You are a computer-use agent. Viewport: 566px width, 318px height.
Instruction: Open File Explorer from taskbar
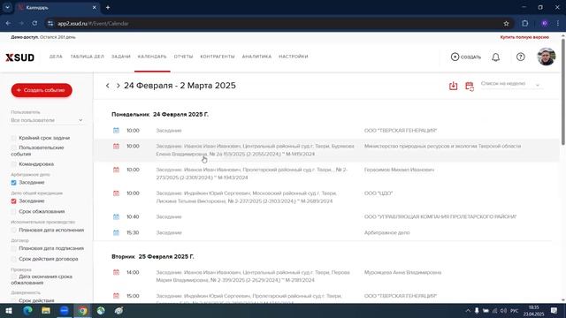(x=46, y=310)
